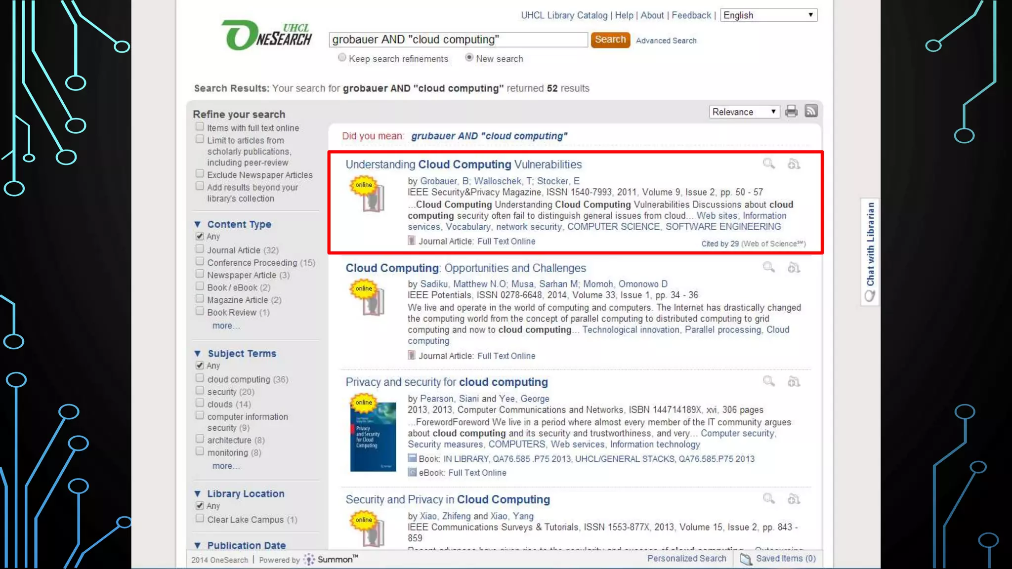Preview Cloud Computing Opportunities and Challenges result

click(768, 267)
